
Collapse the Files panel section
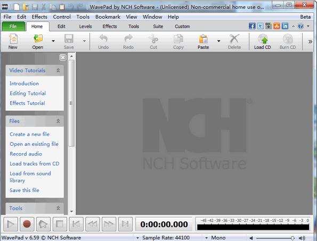pyautogui.click(x=58, y=121)
